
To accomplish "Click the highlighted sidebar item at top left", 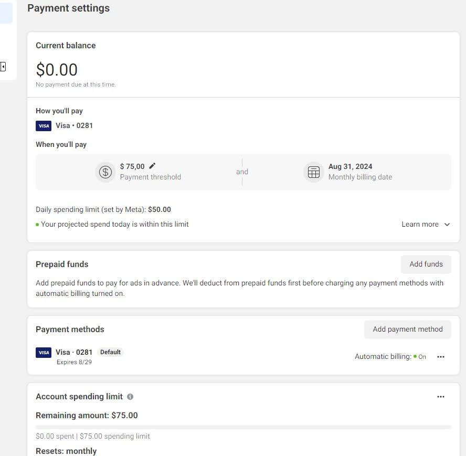I will [6, 13].
